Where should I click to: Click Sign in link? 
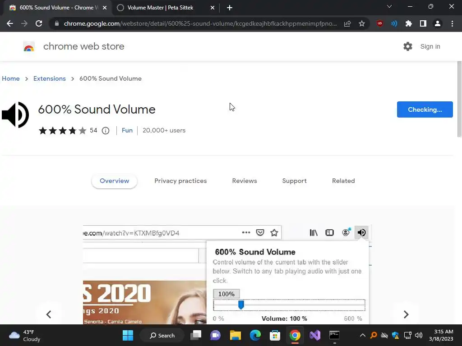coord(430,46)
